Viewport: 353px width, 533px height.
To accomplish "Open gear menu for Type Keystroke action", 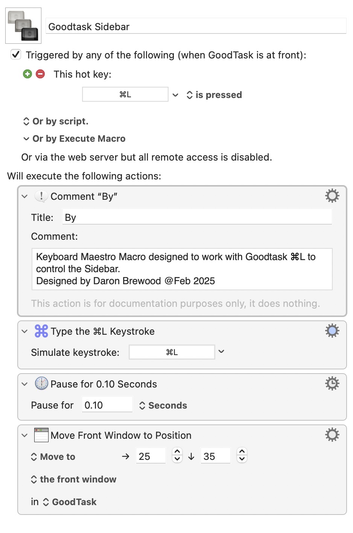I will (x=332, y=331).
